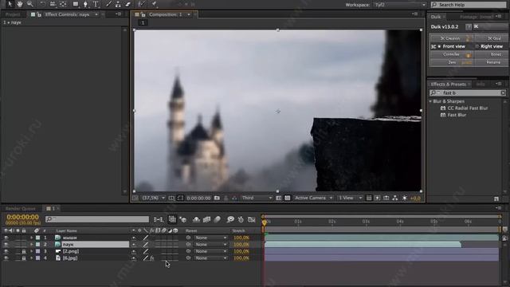The width and height of the screenshot is (510, 287).
Task: Click the composition mini-flowchart icon in timeline
Action: 159,220
